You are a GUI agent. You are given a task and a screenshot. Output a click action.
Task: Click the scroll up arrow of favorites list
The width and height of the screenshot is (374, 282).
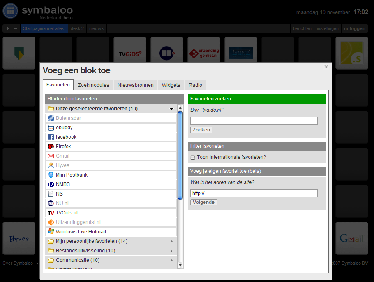click(180, 107)
